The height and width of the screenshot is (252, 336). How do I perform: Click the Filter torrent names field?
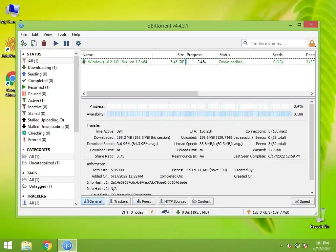click(274, 43)
